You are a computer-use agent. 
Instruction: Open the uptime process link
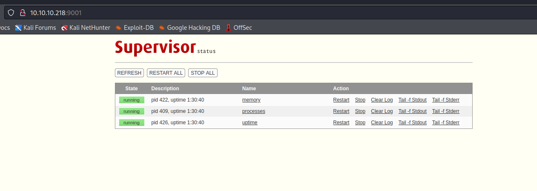pyautogui.click(x=250, y=123)
